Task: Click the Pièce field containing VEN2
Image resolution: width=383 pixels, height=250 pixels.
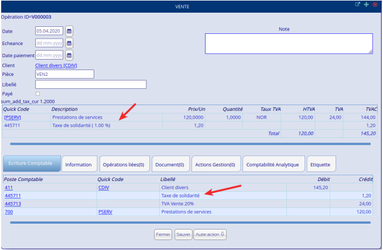Action: (64, 74)
